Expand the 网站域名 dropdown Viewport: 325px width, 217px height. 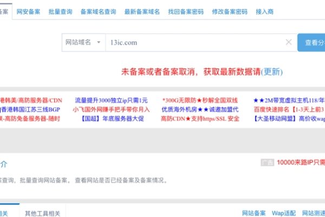click(83, 42)
